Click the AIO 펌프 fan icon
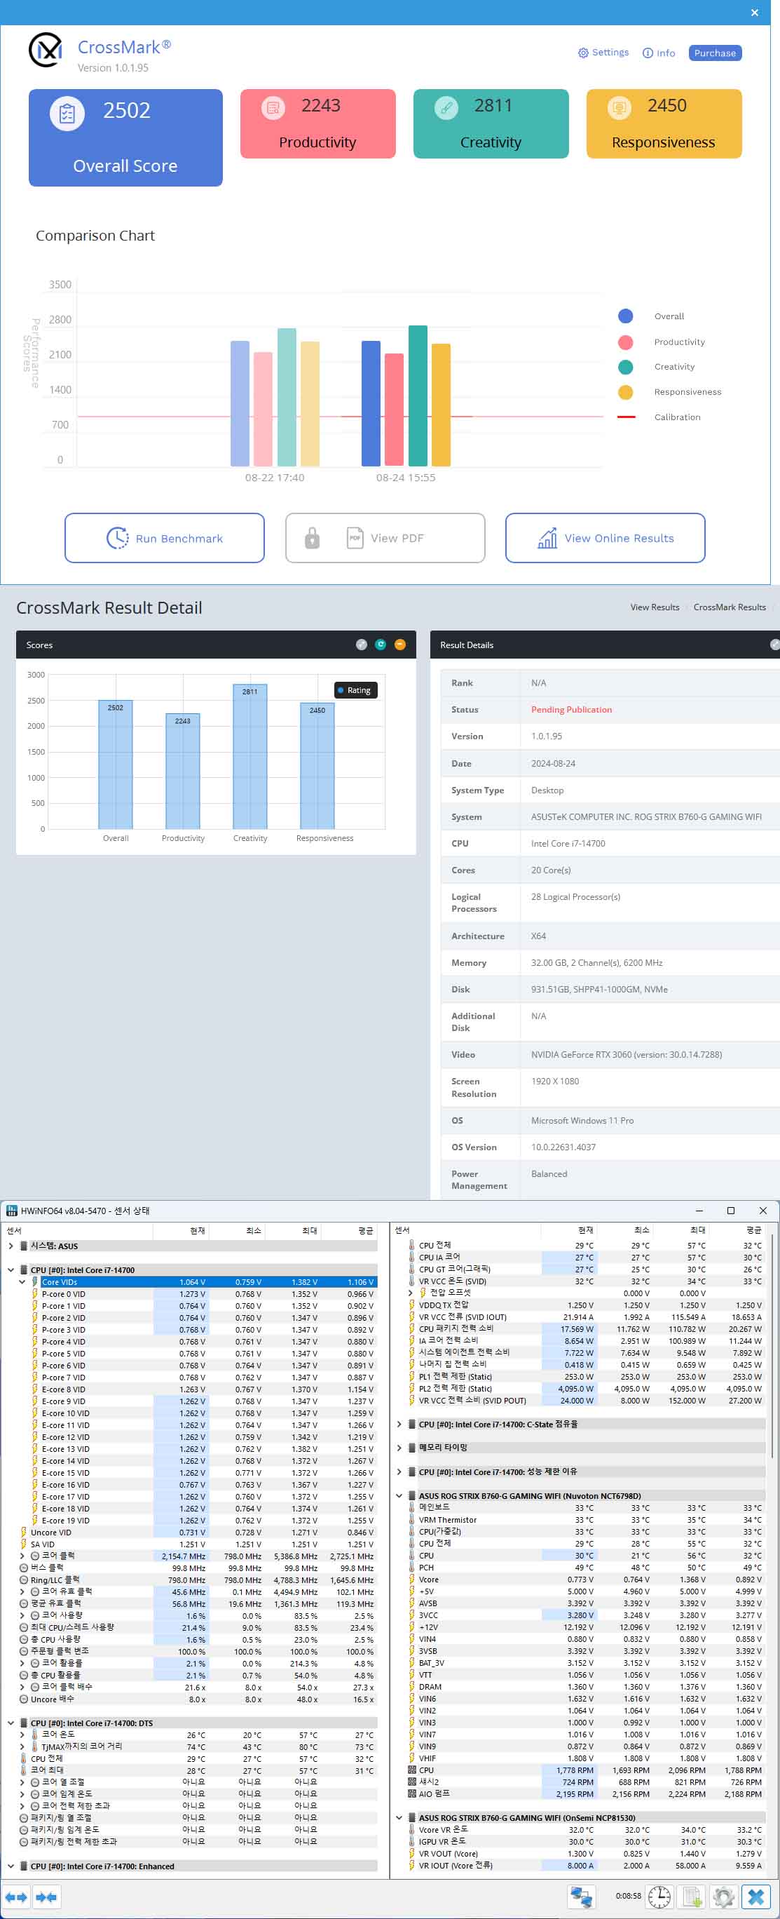This screenshot has height=1919, width=780. click(x=411, y=1794)
